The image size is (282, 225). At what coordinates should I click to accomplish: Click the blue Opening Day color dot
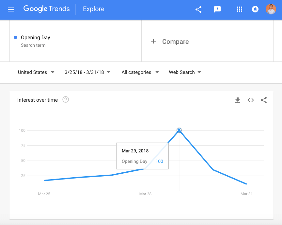click(x=15, y=38)
